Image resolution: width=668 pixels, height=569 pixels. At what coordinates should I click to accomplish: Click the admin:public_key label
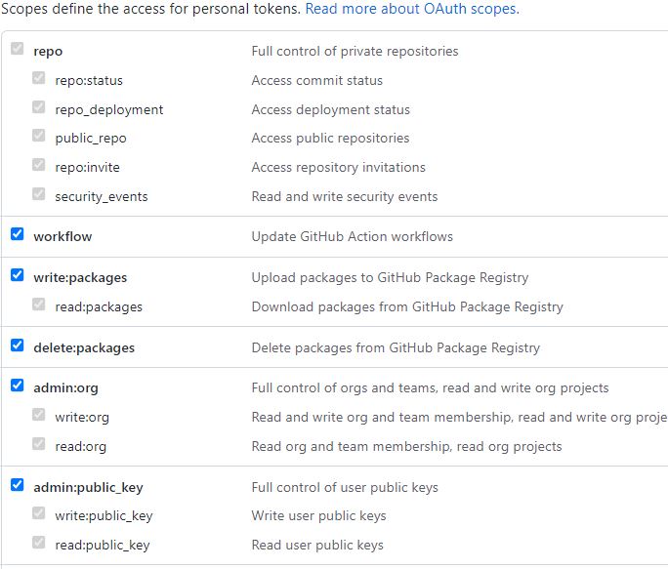pos(88,487)
